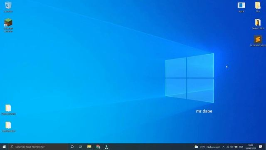The image size is (266, 150).
Task: Open the Corbeille recycle bin icon
Action: click(x=8, y=7)
